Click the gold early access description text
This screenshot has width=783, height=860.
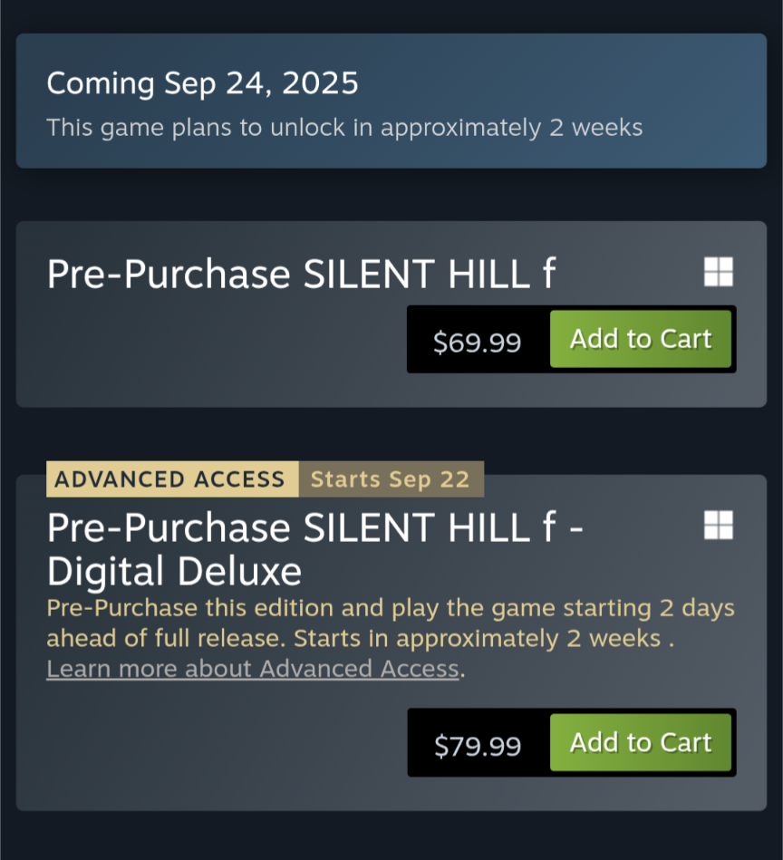click(391, 623)
